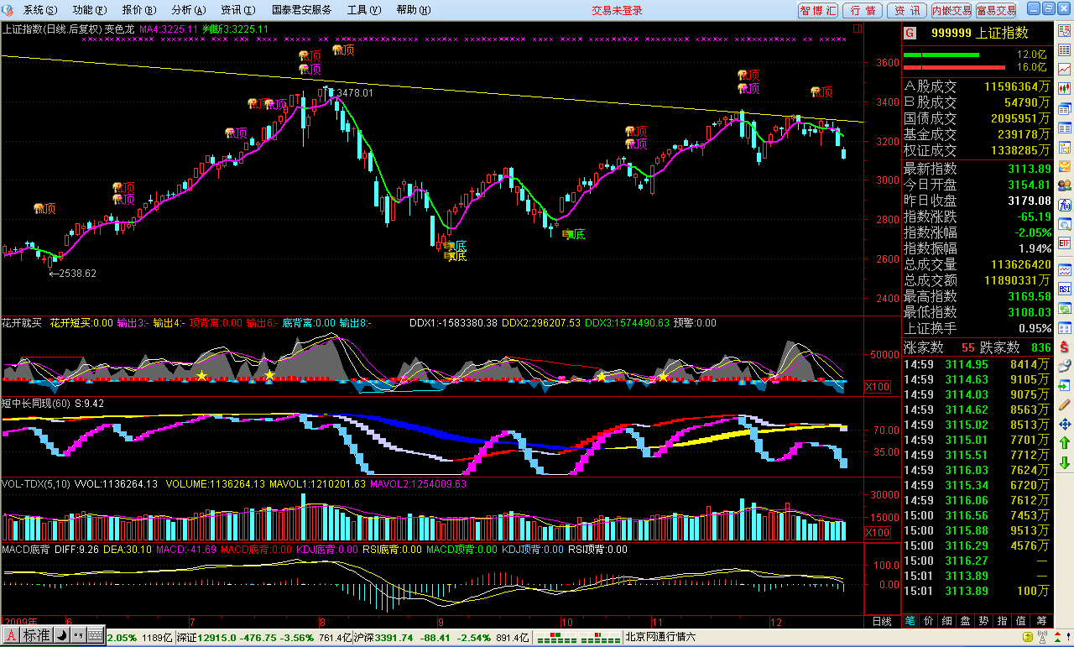Open the formula f(x) icon

click(1064, 205)
